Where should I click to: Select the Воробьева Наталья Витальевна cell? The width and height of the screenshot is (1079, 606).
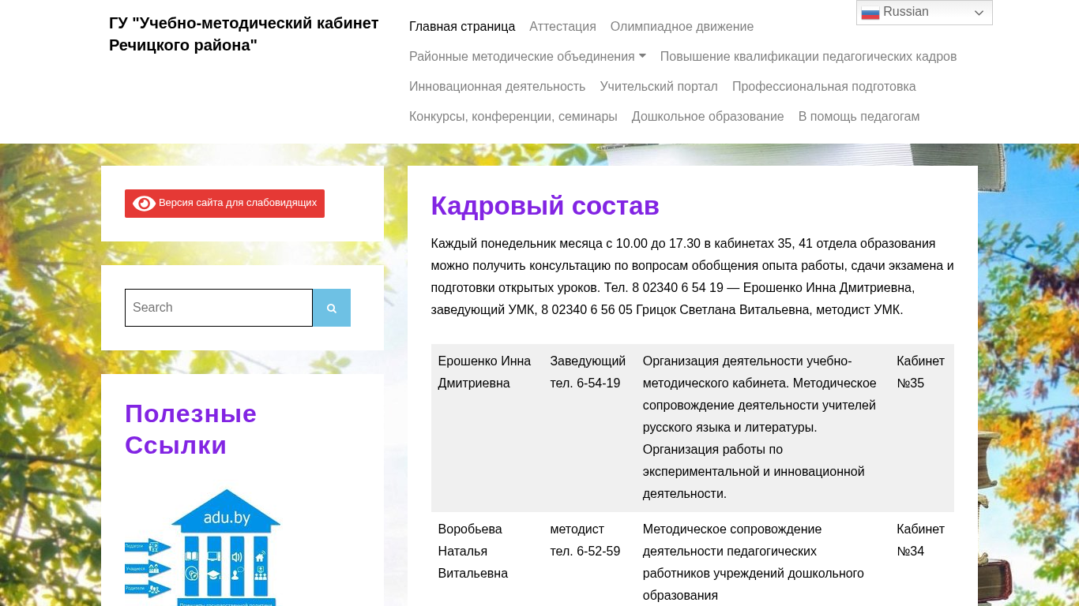[x=487, y=559]
